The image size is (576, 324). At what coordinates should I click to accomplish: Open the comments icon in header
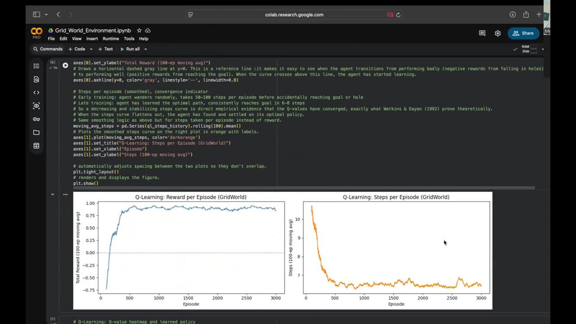pos(482,33)
